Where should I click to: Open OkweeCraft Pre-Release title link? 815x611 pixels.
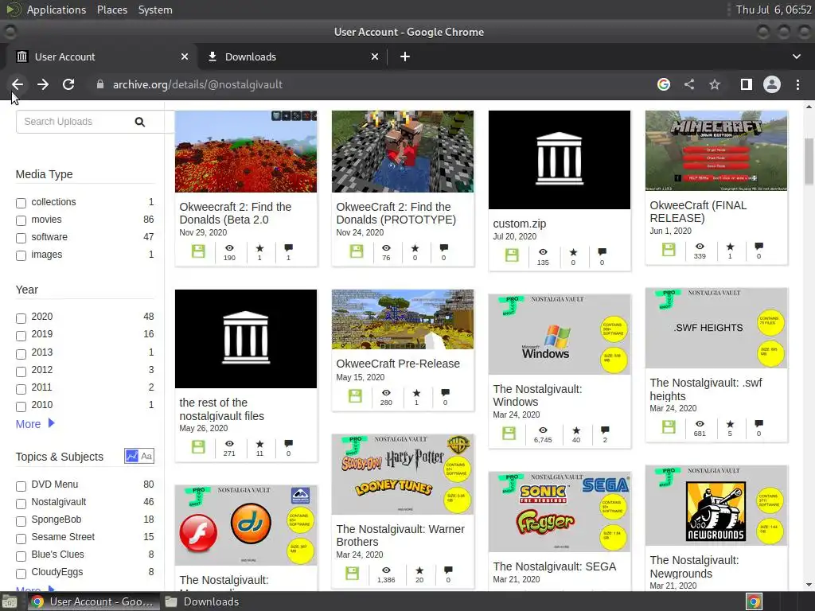[x=398, y=363]
